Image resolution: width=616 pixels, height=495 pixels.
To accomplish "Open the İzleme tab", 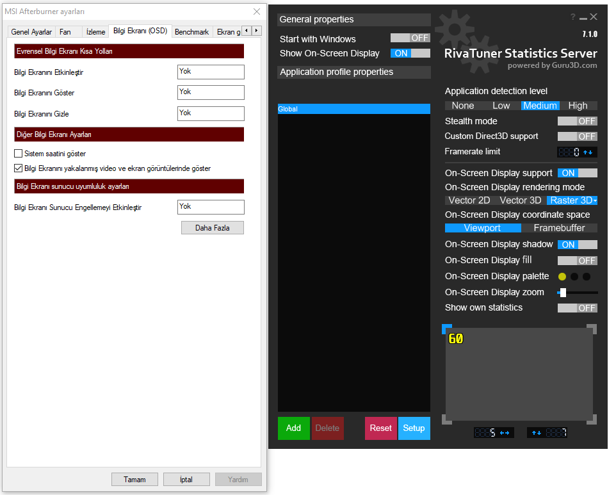I will [95, 31].
